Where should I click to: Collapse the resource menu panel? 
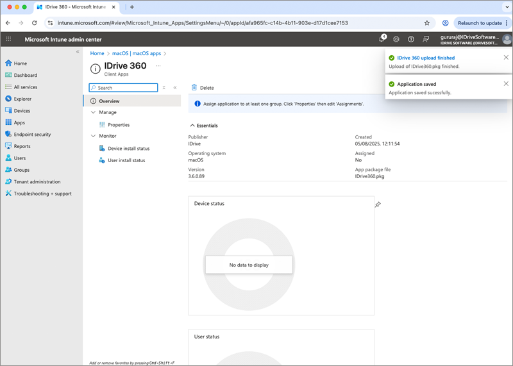(x=175, y=88)
